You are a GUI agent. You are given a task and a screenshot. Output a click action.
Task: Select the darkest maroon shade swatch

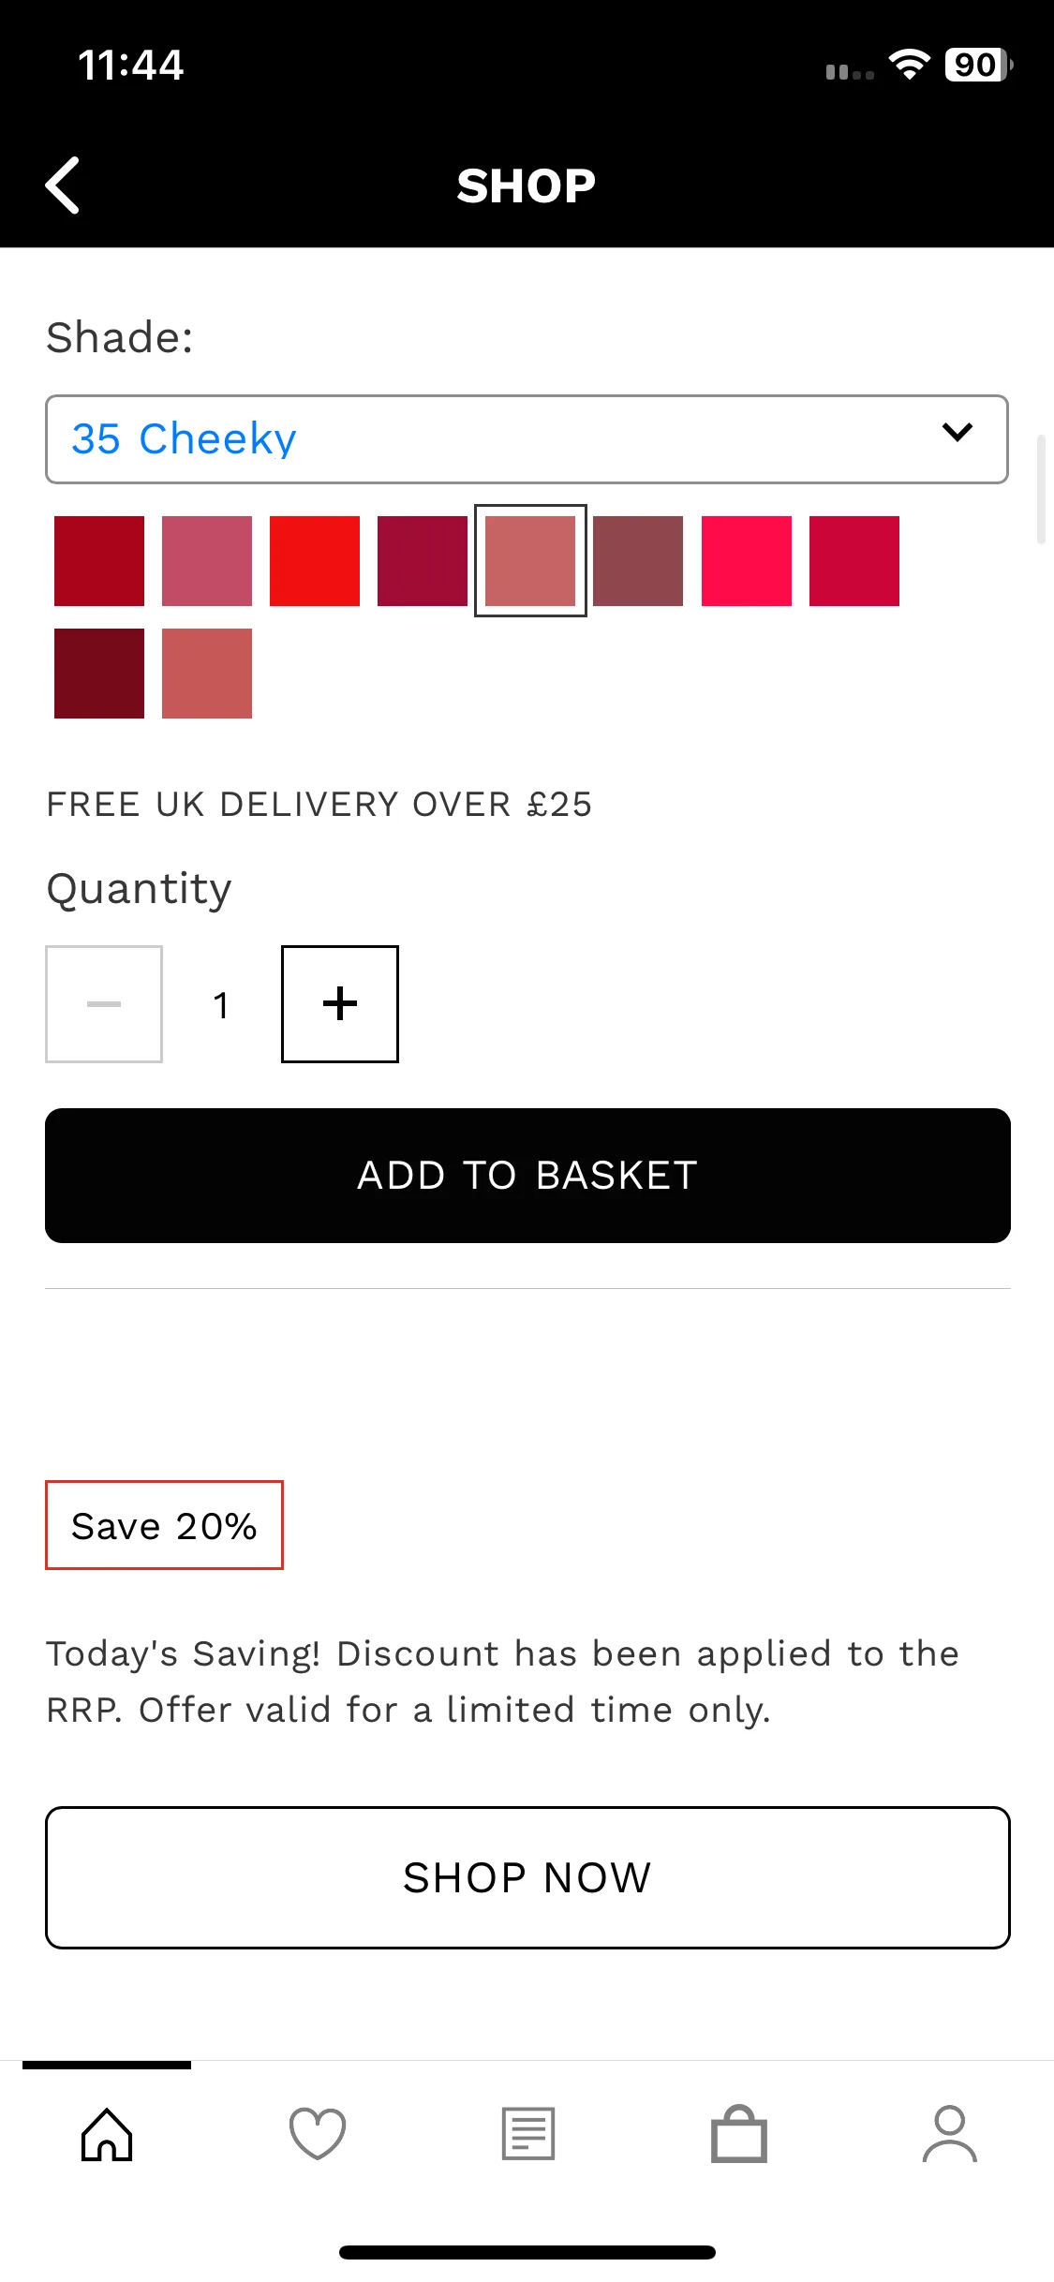click(x=99, y=674)
